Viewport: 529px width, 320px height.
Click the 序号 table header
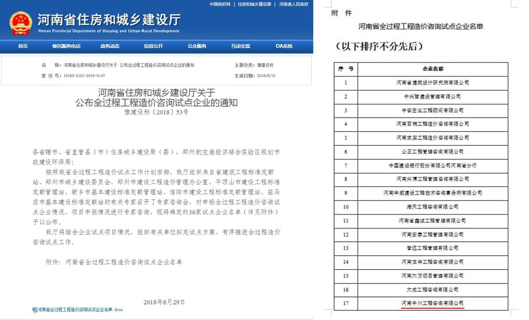click(346, 69)
